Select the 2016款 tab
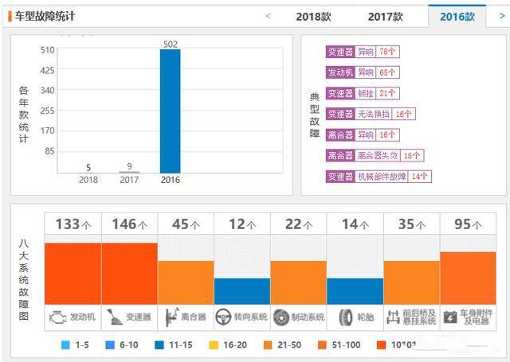The height and width of the screenshot is (362, 510). coord(457,17)
